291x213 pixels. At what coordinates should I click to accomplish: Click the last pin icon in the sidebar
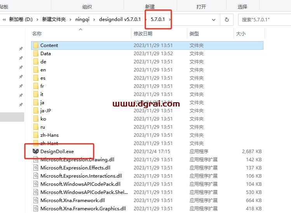click(x=21, y=105)
